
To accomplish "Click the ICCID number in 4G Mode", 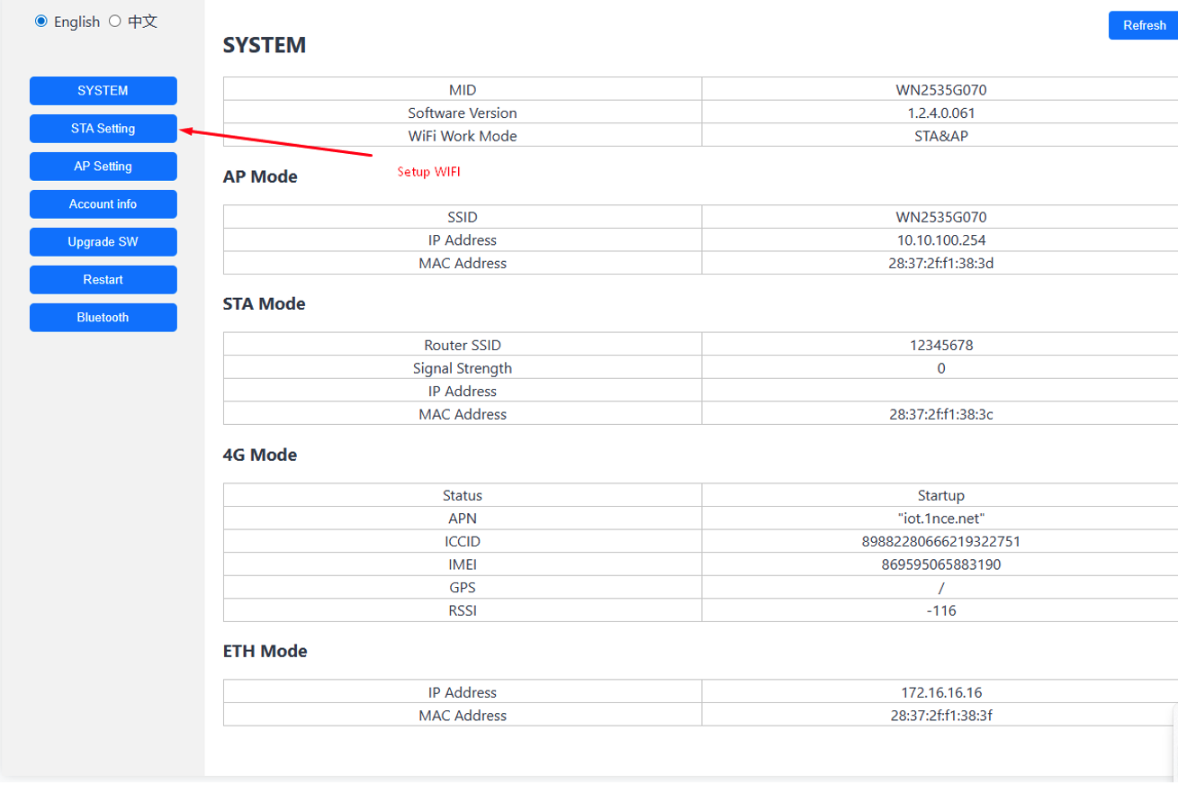I will (940, 542).
